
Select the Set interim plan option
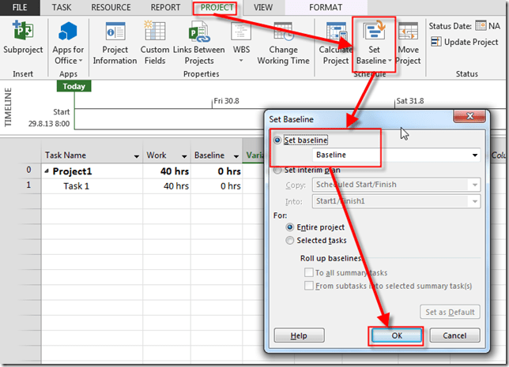coord(277,169)
